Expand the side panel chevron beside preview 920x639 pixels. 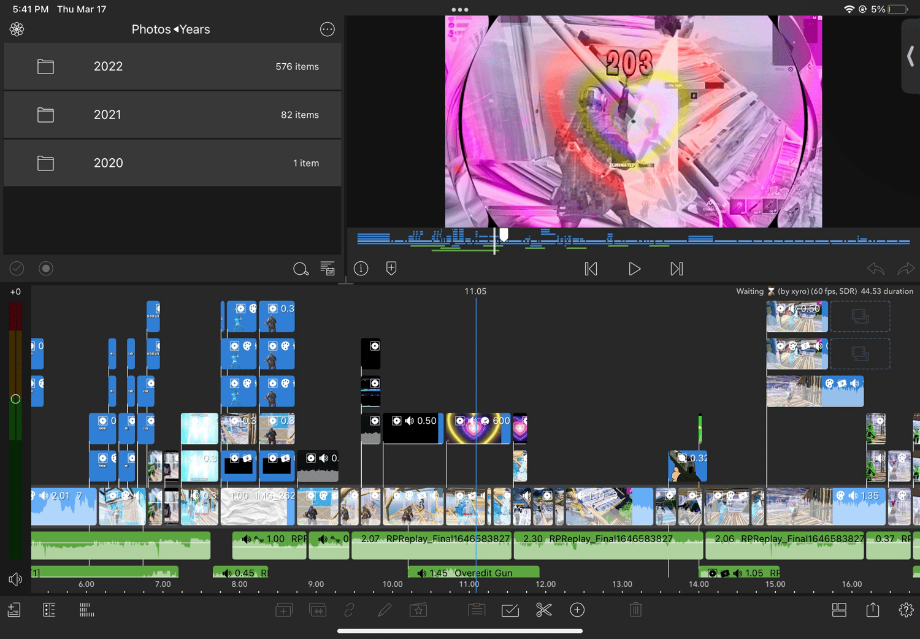pos(911,56)
